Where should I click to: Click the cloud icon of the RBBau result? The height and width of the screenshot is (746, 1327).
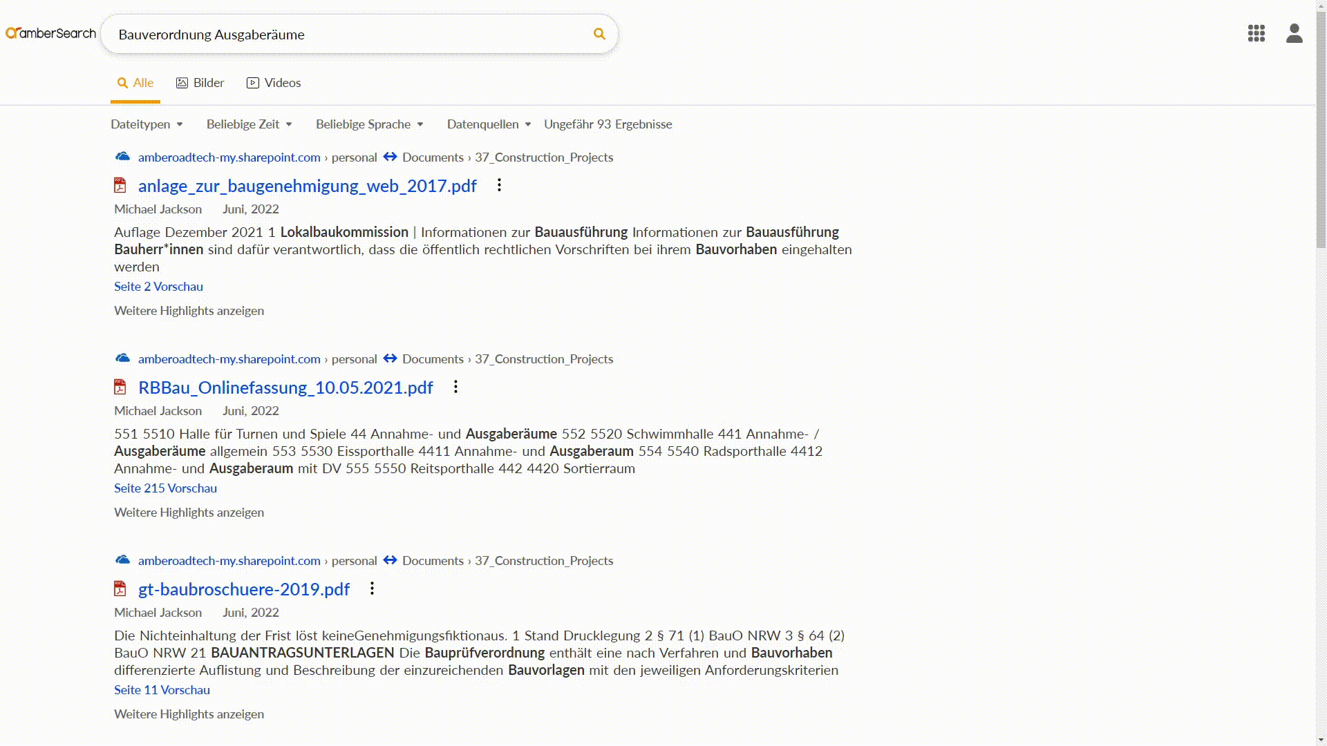[122, 358]
